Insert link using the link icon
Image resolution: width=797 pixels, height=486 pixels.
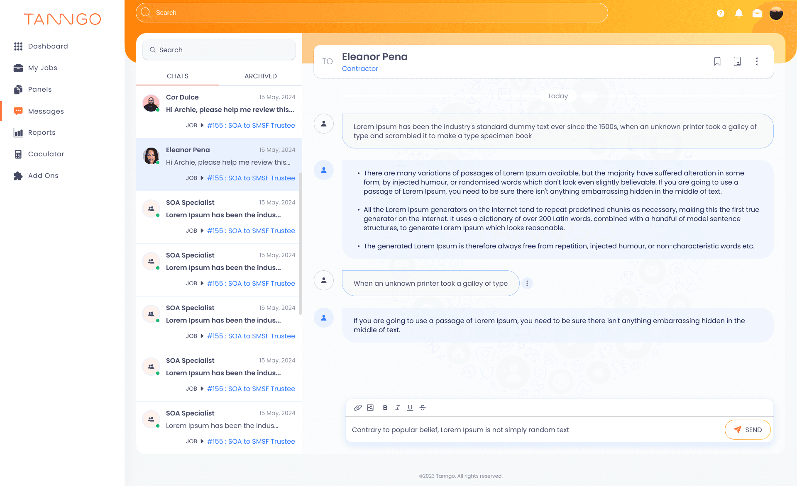(x=357, y=408)
